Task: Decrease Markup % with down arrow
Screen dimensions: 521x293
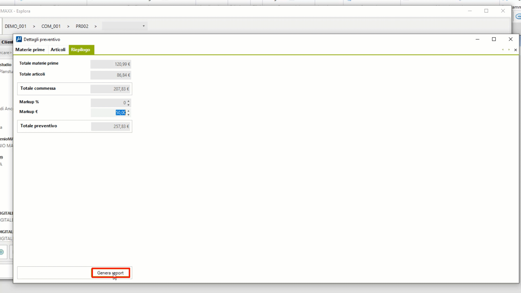Action: coord(129,105)
